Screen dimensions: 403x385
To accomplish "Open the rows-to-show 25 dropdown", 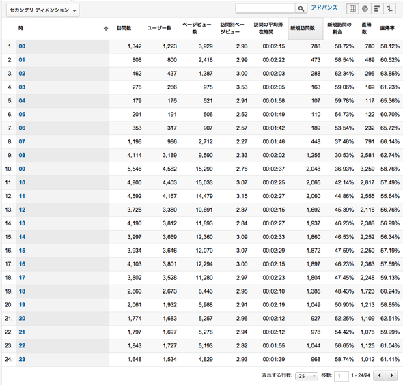I will click(x=307, y=376).
